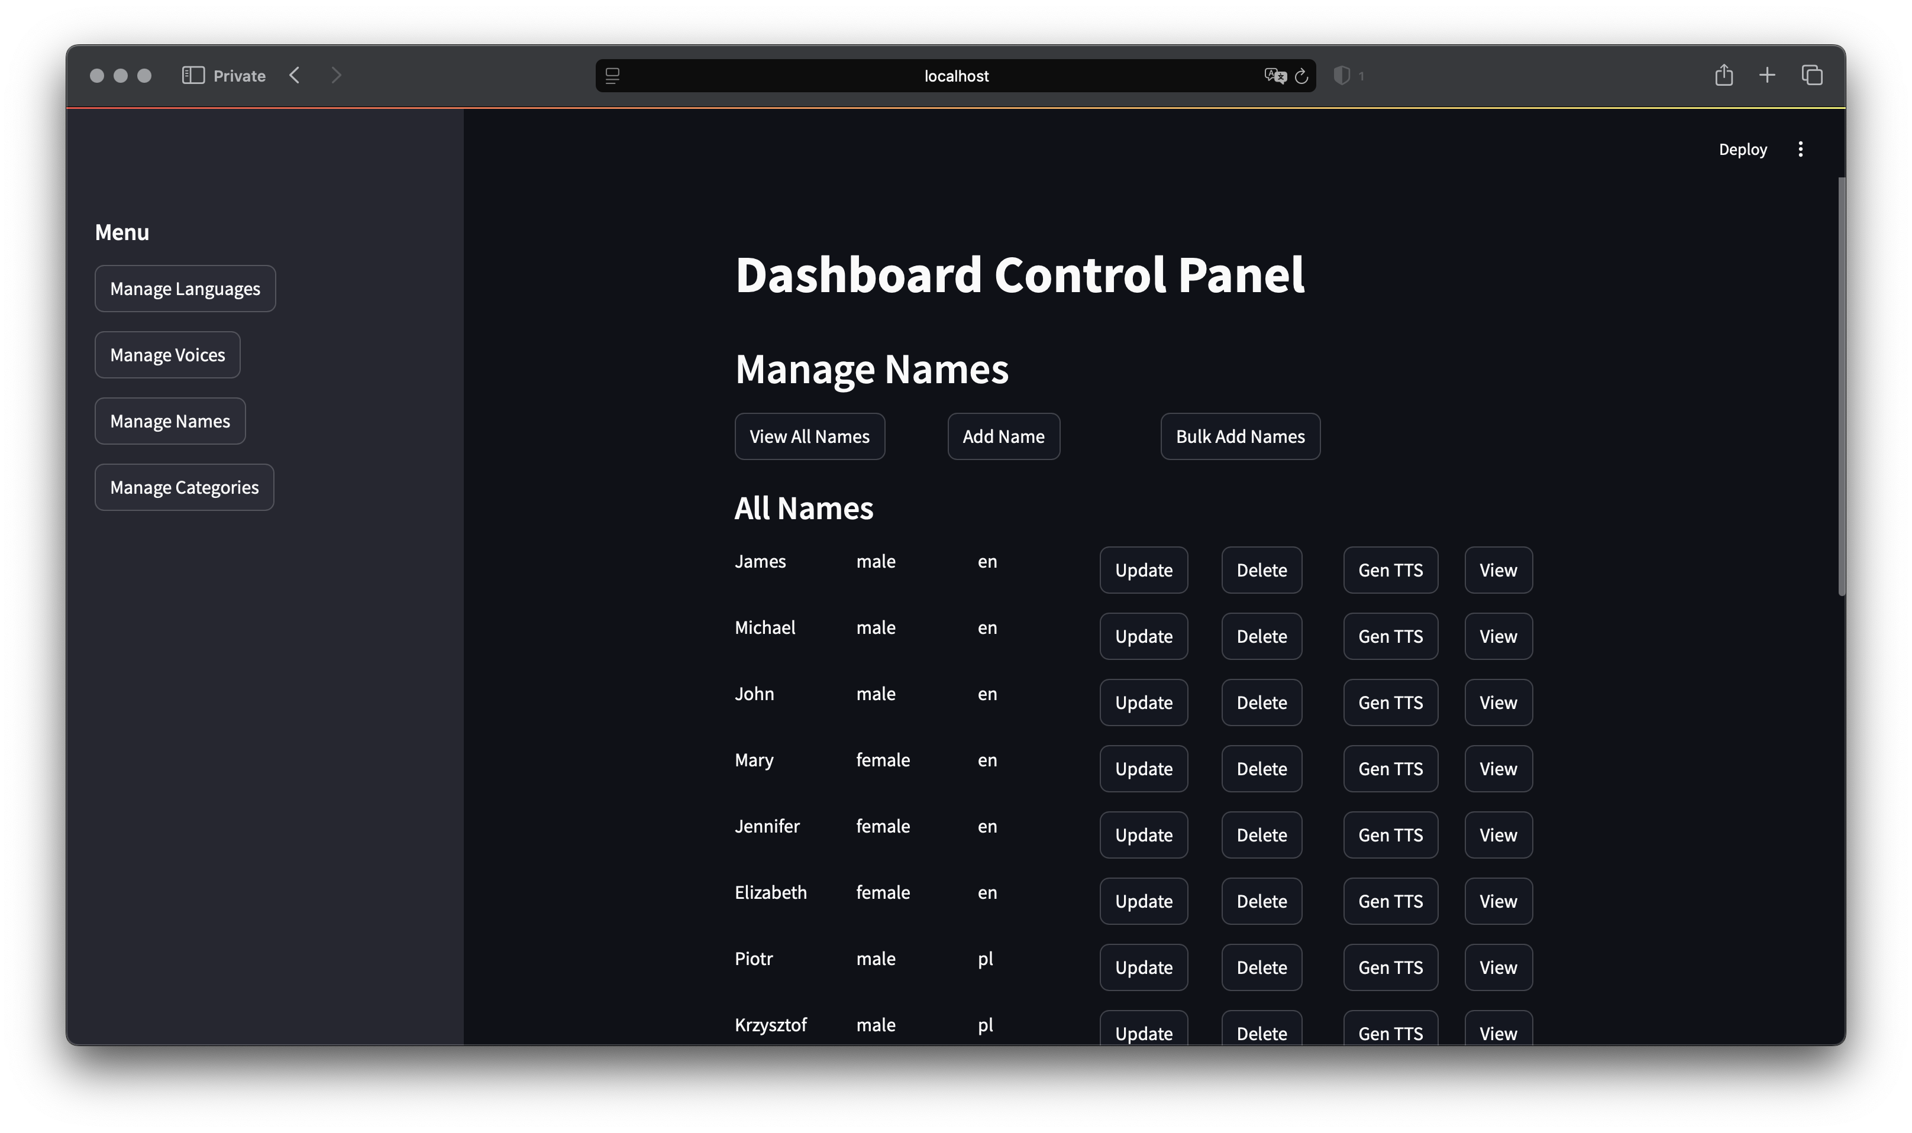This screenshot has height=1133, width=1912.
Task: Click the Safari sidebar toggle icon
Action: click(193, 75)
